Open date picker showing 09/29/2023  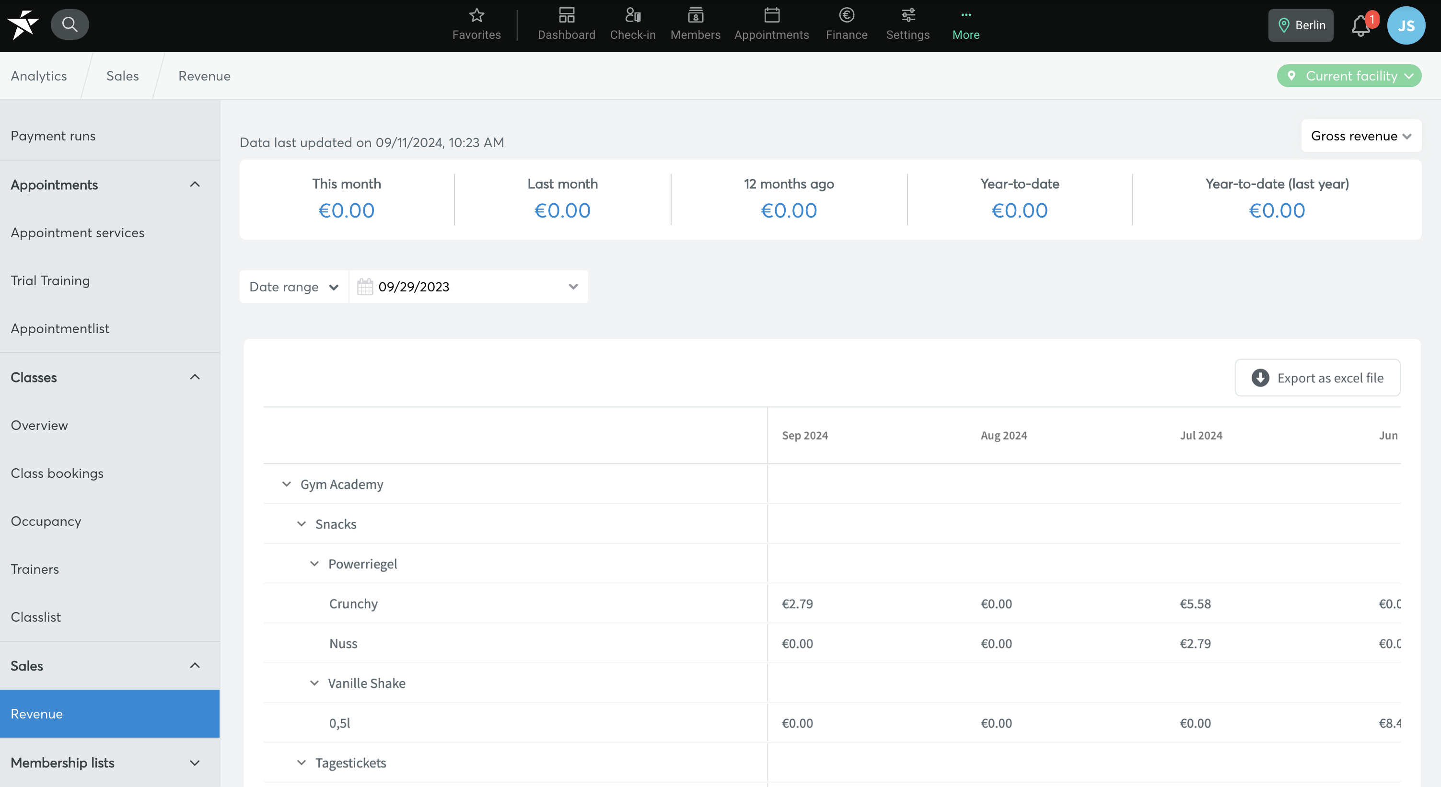[469, 287]
